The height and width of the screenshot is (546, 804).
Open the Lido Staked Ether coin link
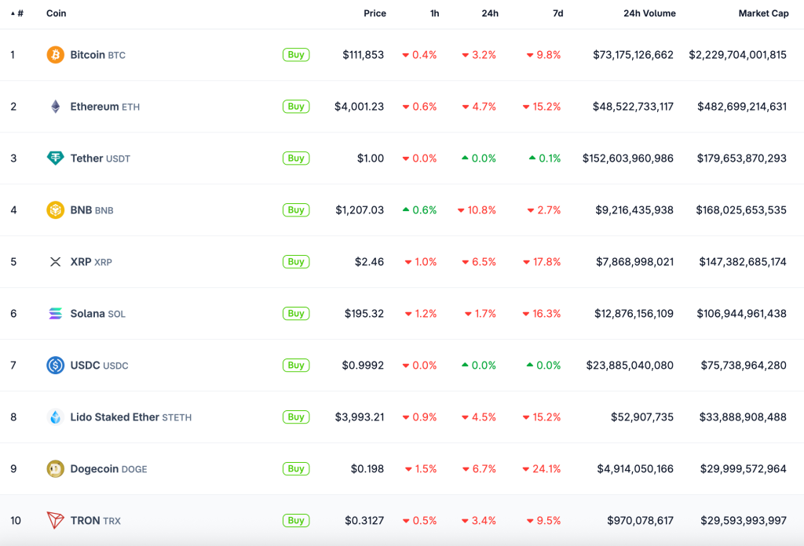115,417
